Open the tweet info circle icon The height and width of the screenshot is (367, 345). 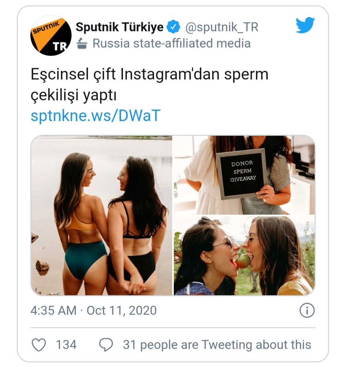pos(307,310)
